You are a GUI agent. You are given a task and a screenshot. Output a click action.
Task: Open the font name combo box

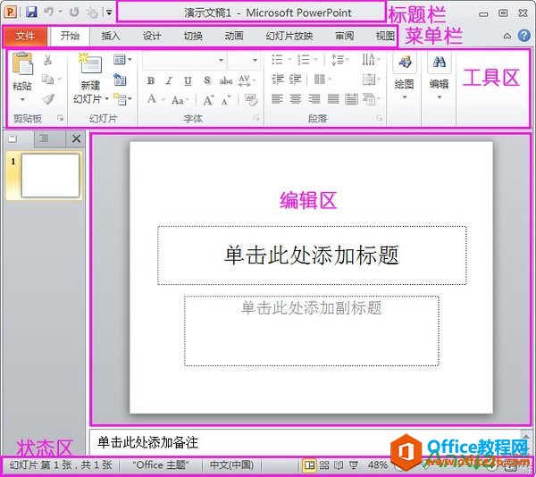[183, 60]
